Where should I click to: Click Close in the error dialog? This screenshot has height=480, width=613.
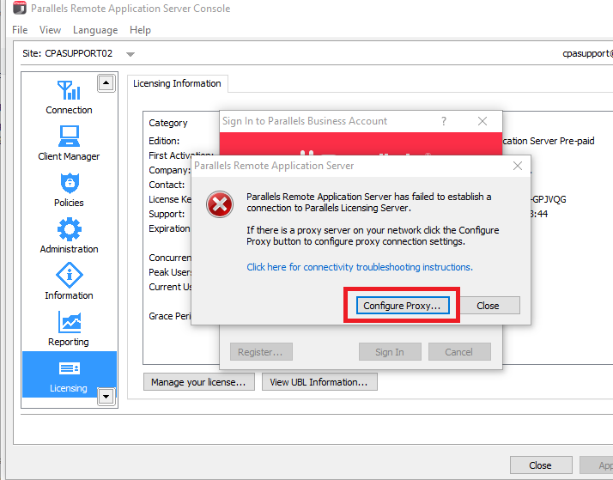click(x=490, y=306)
